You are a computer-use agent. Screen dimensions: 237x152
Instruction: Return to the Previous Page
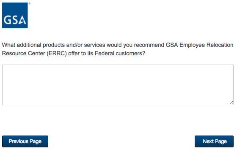pos(25,141)
